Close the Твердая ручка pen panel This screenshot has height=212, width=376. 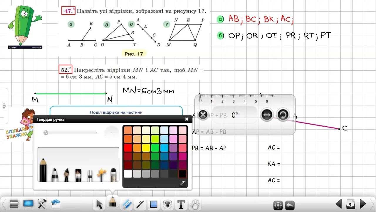(187, 119)
